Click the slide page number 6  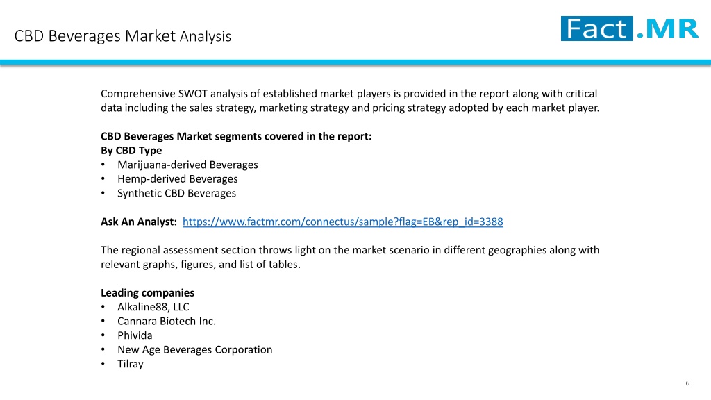pyautogui.click(x=687, y=383)
